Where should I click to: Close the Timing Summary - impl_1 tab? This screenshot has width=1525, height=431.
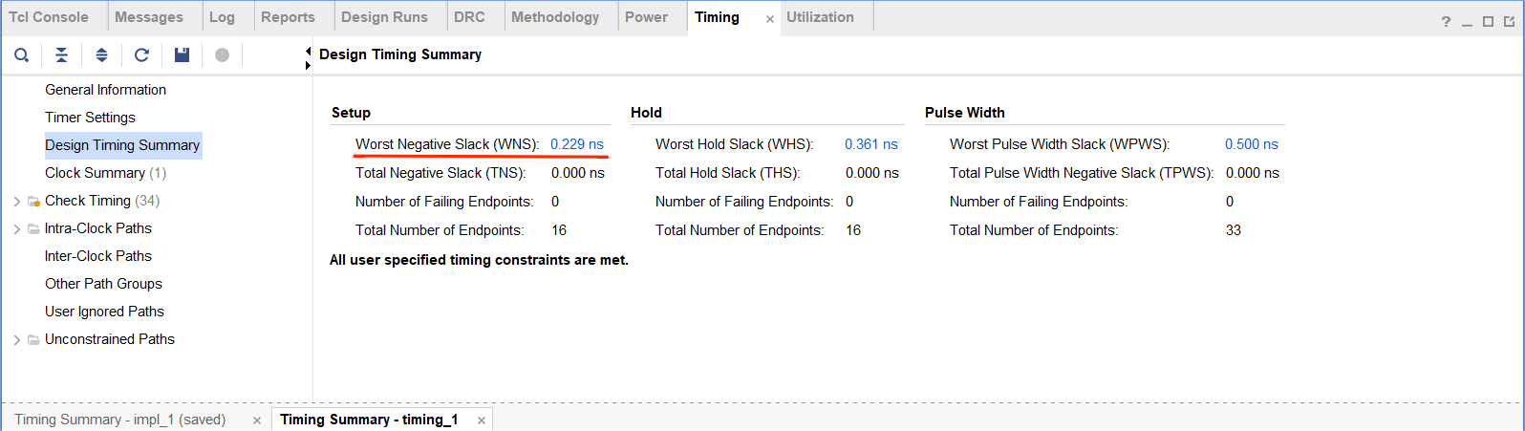[257, 420]
